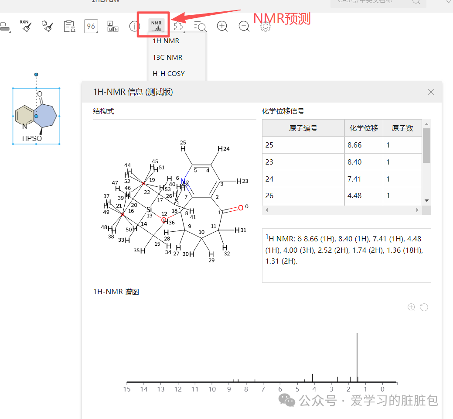Open the puzzle-piece plugin icon
The image size is (453, 419).
(179, 26)
